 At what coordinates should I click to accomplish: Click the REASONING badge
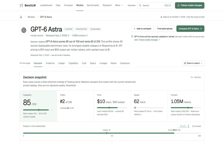[x=95, y=29]
